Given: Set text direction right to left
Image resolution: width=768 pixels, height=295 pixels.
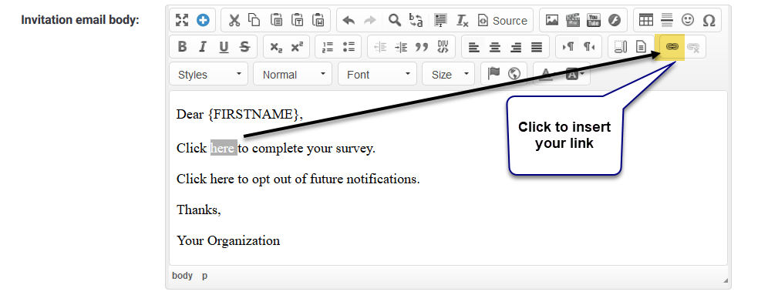Looking at the screenshot, I should (589, 47).
